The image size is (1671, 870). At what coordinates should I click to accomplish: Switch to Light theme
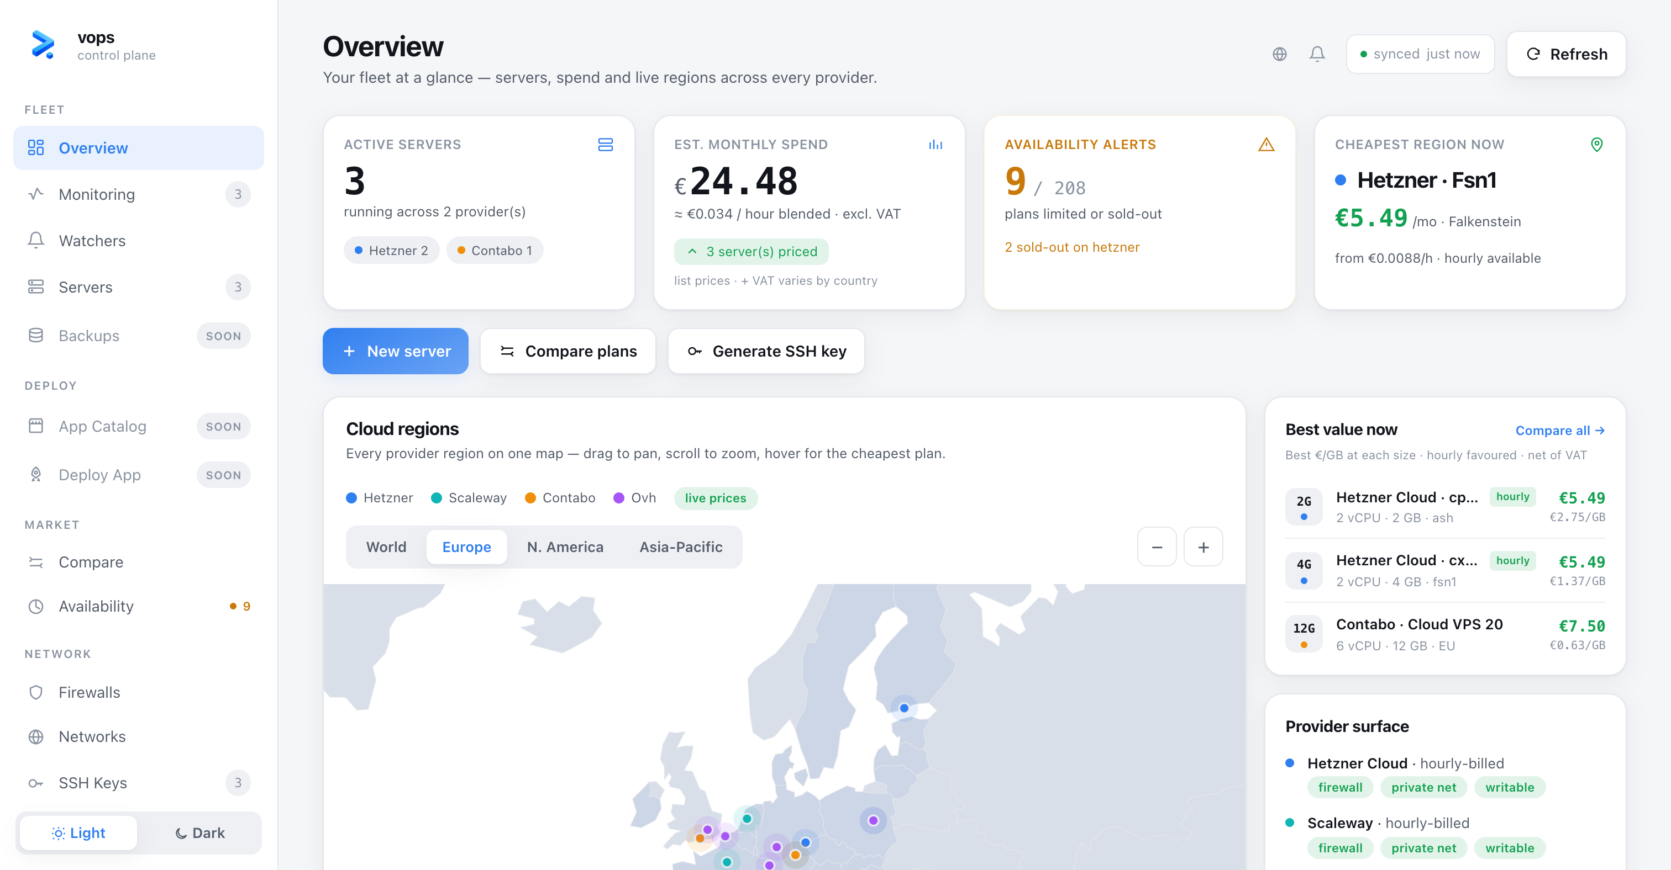78,832
